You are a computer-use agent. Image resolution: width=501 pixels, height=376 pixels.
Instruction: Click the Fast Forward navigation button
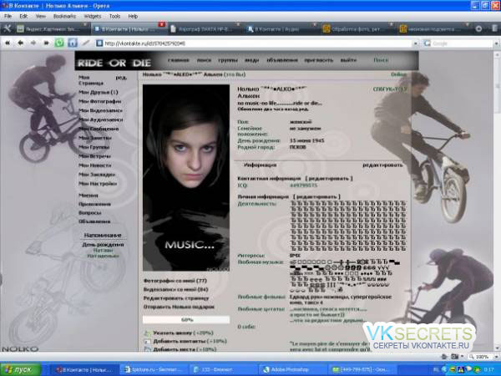coord(46,43)
